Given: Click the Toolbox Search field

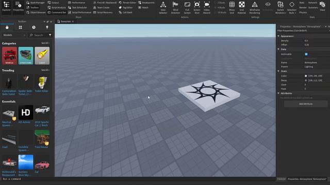Looking at the screenshot, I should 38,35.
